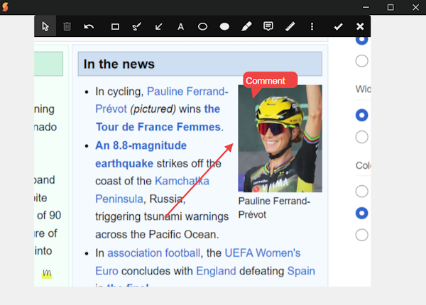The height and width of the screenshot is (305, 426).
Task: Click the trash delete icon
Action: pyautogui.click(x=67, y=26)
